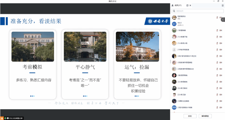The height and width of the screenshot is (120, 225).
Task: Toggle microphone for the first member (我)
Action: (x=217, y=18)
